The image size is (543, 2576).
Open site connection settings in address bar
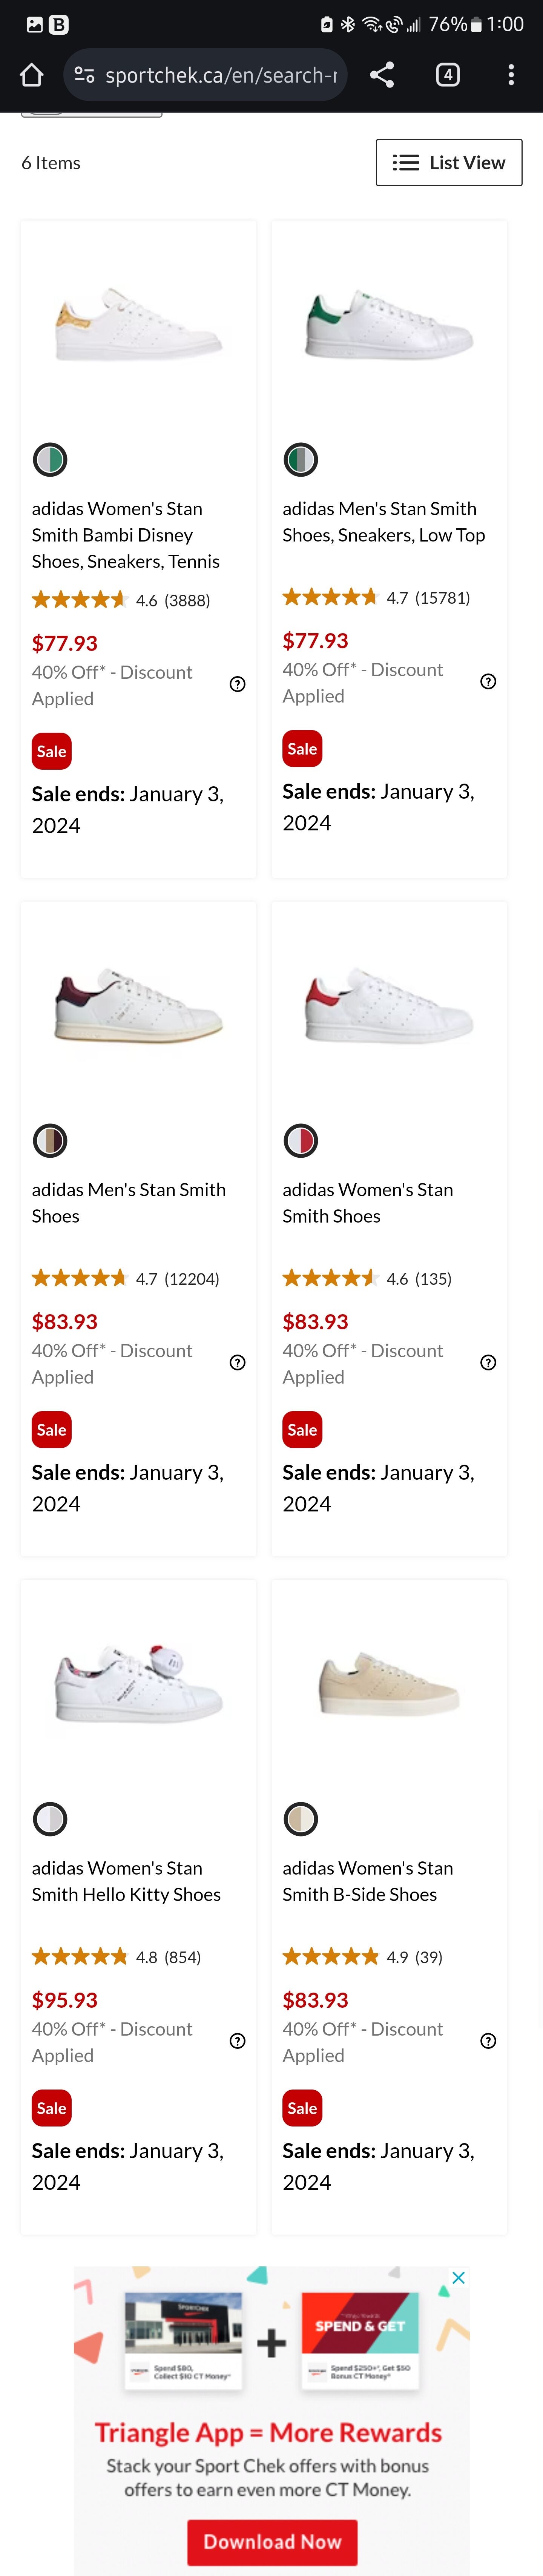83,74
